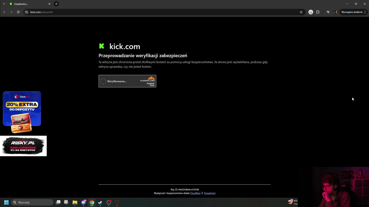
Task: Open the Cloudflare footer link
Action: pos(195,193)
